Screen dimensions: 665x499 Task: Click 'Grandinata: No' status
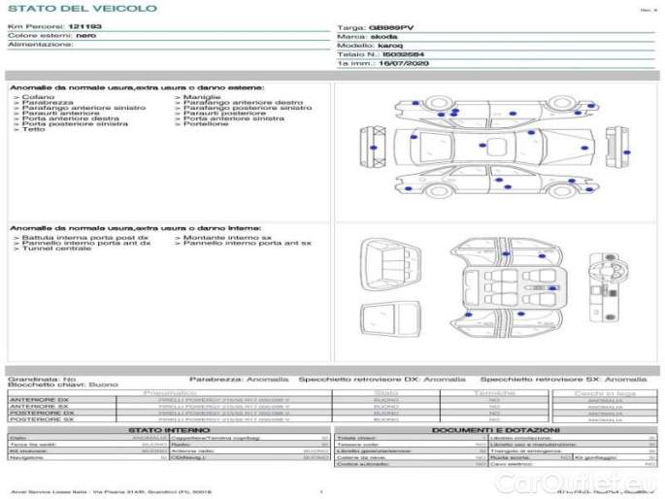(x=42, y=379)
